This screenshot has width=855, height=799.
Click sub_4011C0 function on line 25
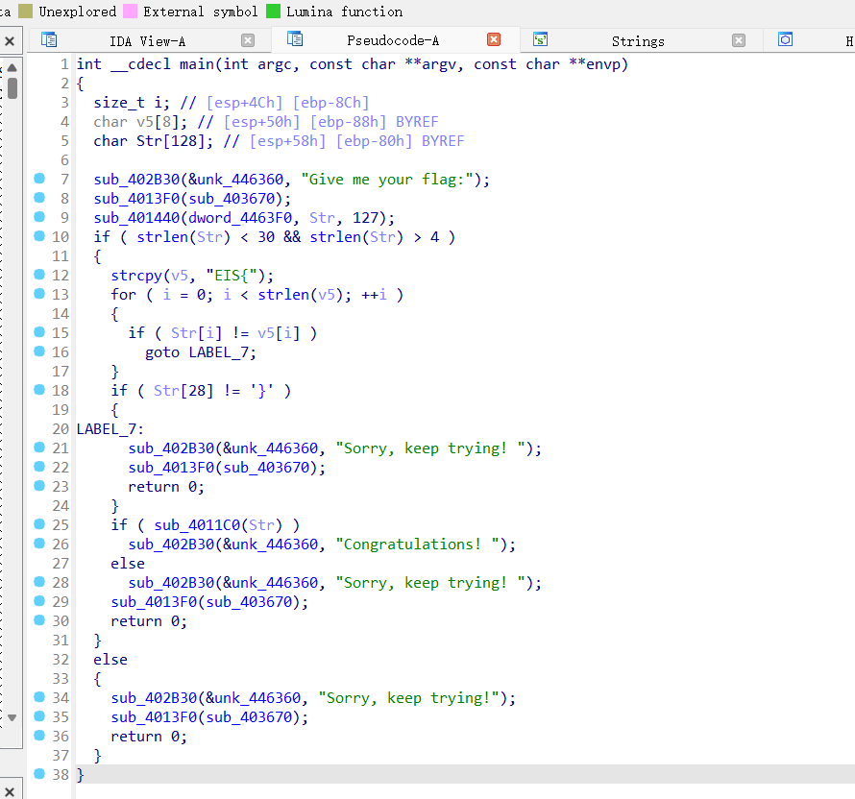tap(197, 525)
